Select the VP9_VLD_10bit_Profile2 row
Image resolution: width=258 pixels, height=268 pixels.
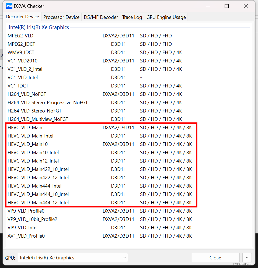pyautogui.click(x=100, y=219)
